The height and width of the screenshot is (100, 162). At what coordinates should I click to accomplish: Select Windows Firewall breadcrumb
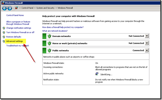click(65, 8)
